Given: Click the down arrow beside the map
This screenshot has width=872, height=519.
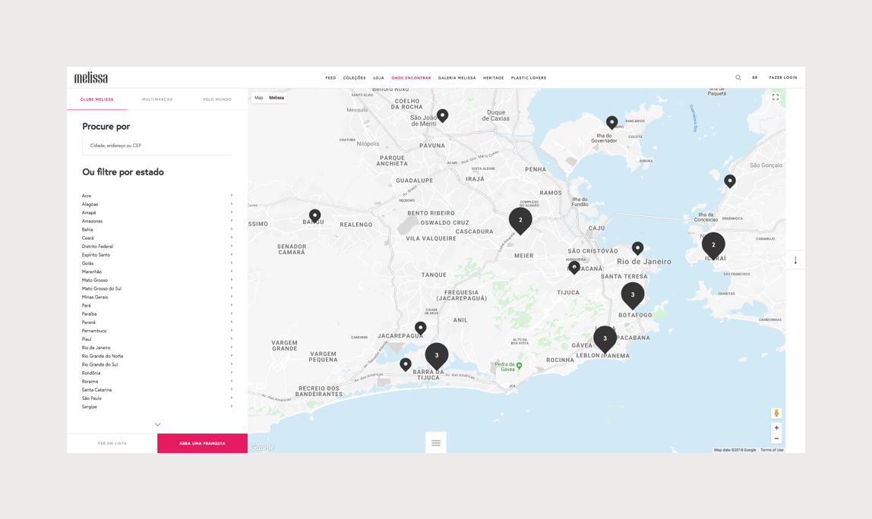Looking at the screenshot, I should click(795, 260).
